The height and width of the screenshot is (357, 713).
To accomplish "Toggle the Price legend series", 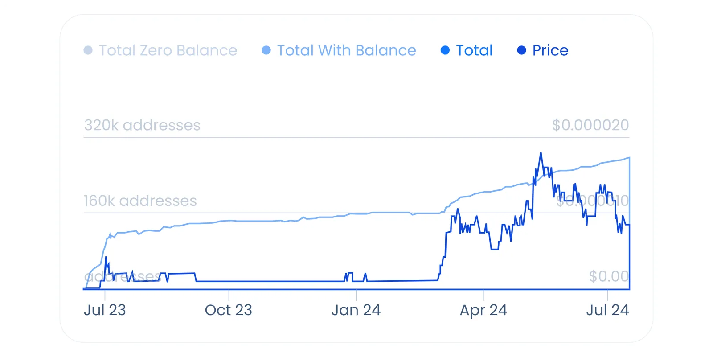I will coord(543,50).
